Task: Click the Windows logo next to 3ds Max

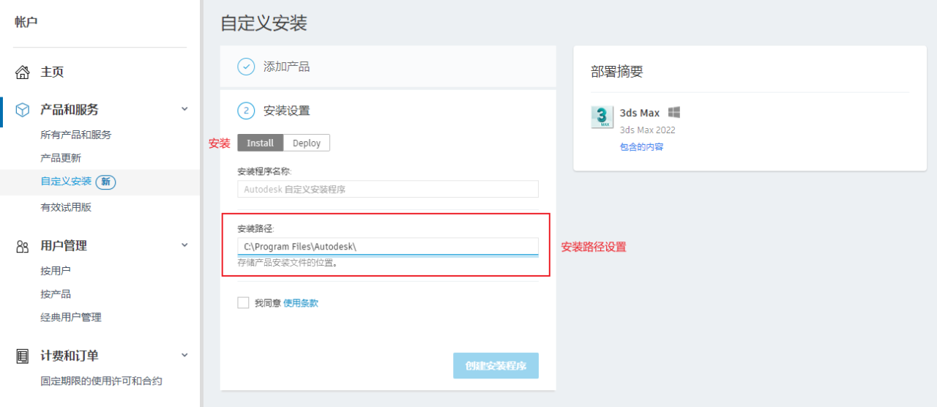Action: tap(674, 112)
